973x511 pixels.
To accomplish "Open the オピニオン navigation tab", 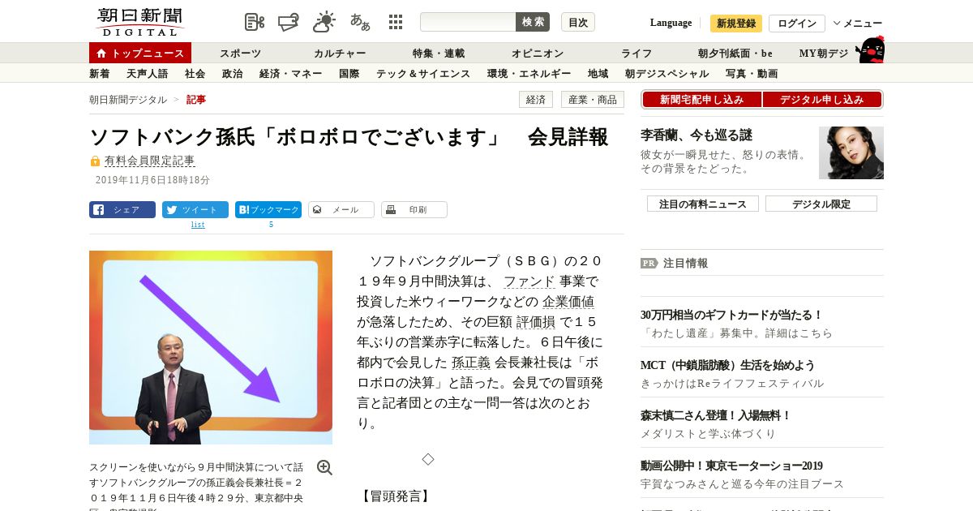I will (538, 54).
